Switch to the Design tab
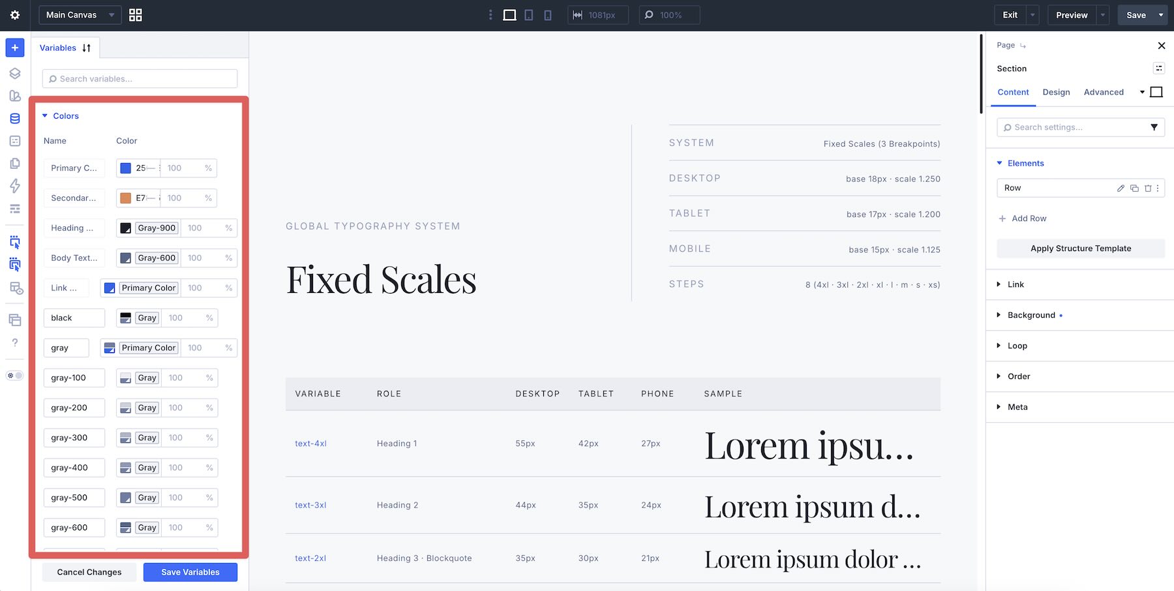Image resolution: width=1174 pixels, height=591 pixels. pos(1056,92)
